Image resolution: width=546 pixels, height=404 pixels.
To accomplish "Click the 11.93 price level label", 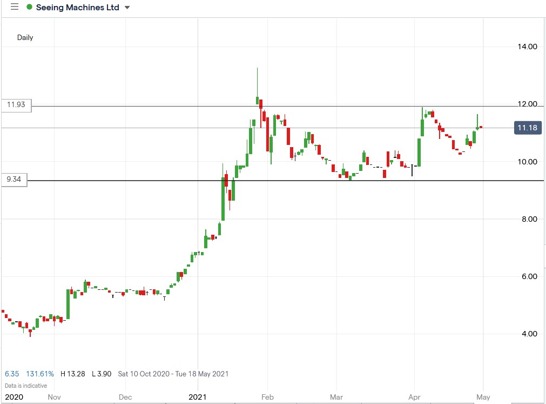I will click(16, 105).
